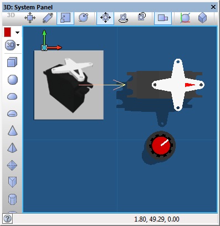Viewport: 220px width, 226px height.
Task: Open the round 3D button menu
Action: pyautogui.click(x=10, y=45)
